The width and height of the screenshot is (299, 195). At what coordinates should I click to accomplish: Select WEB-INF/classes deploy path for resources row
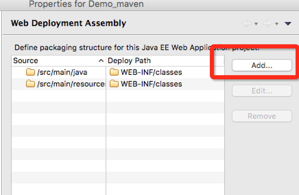[151, 84]
